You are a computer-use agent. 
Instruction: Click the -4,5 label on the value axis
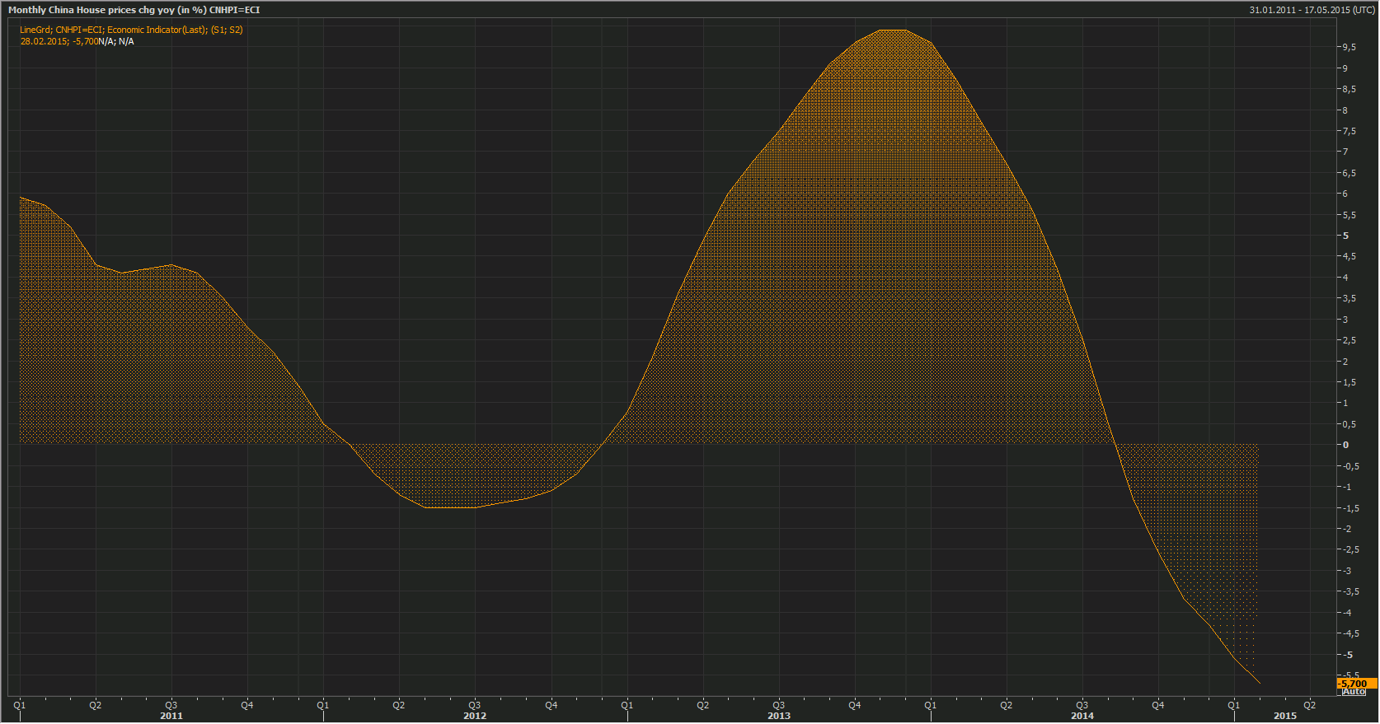tap(1350, 633)
